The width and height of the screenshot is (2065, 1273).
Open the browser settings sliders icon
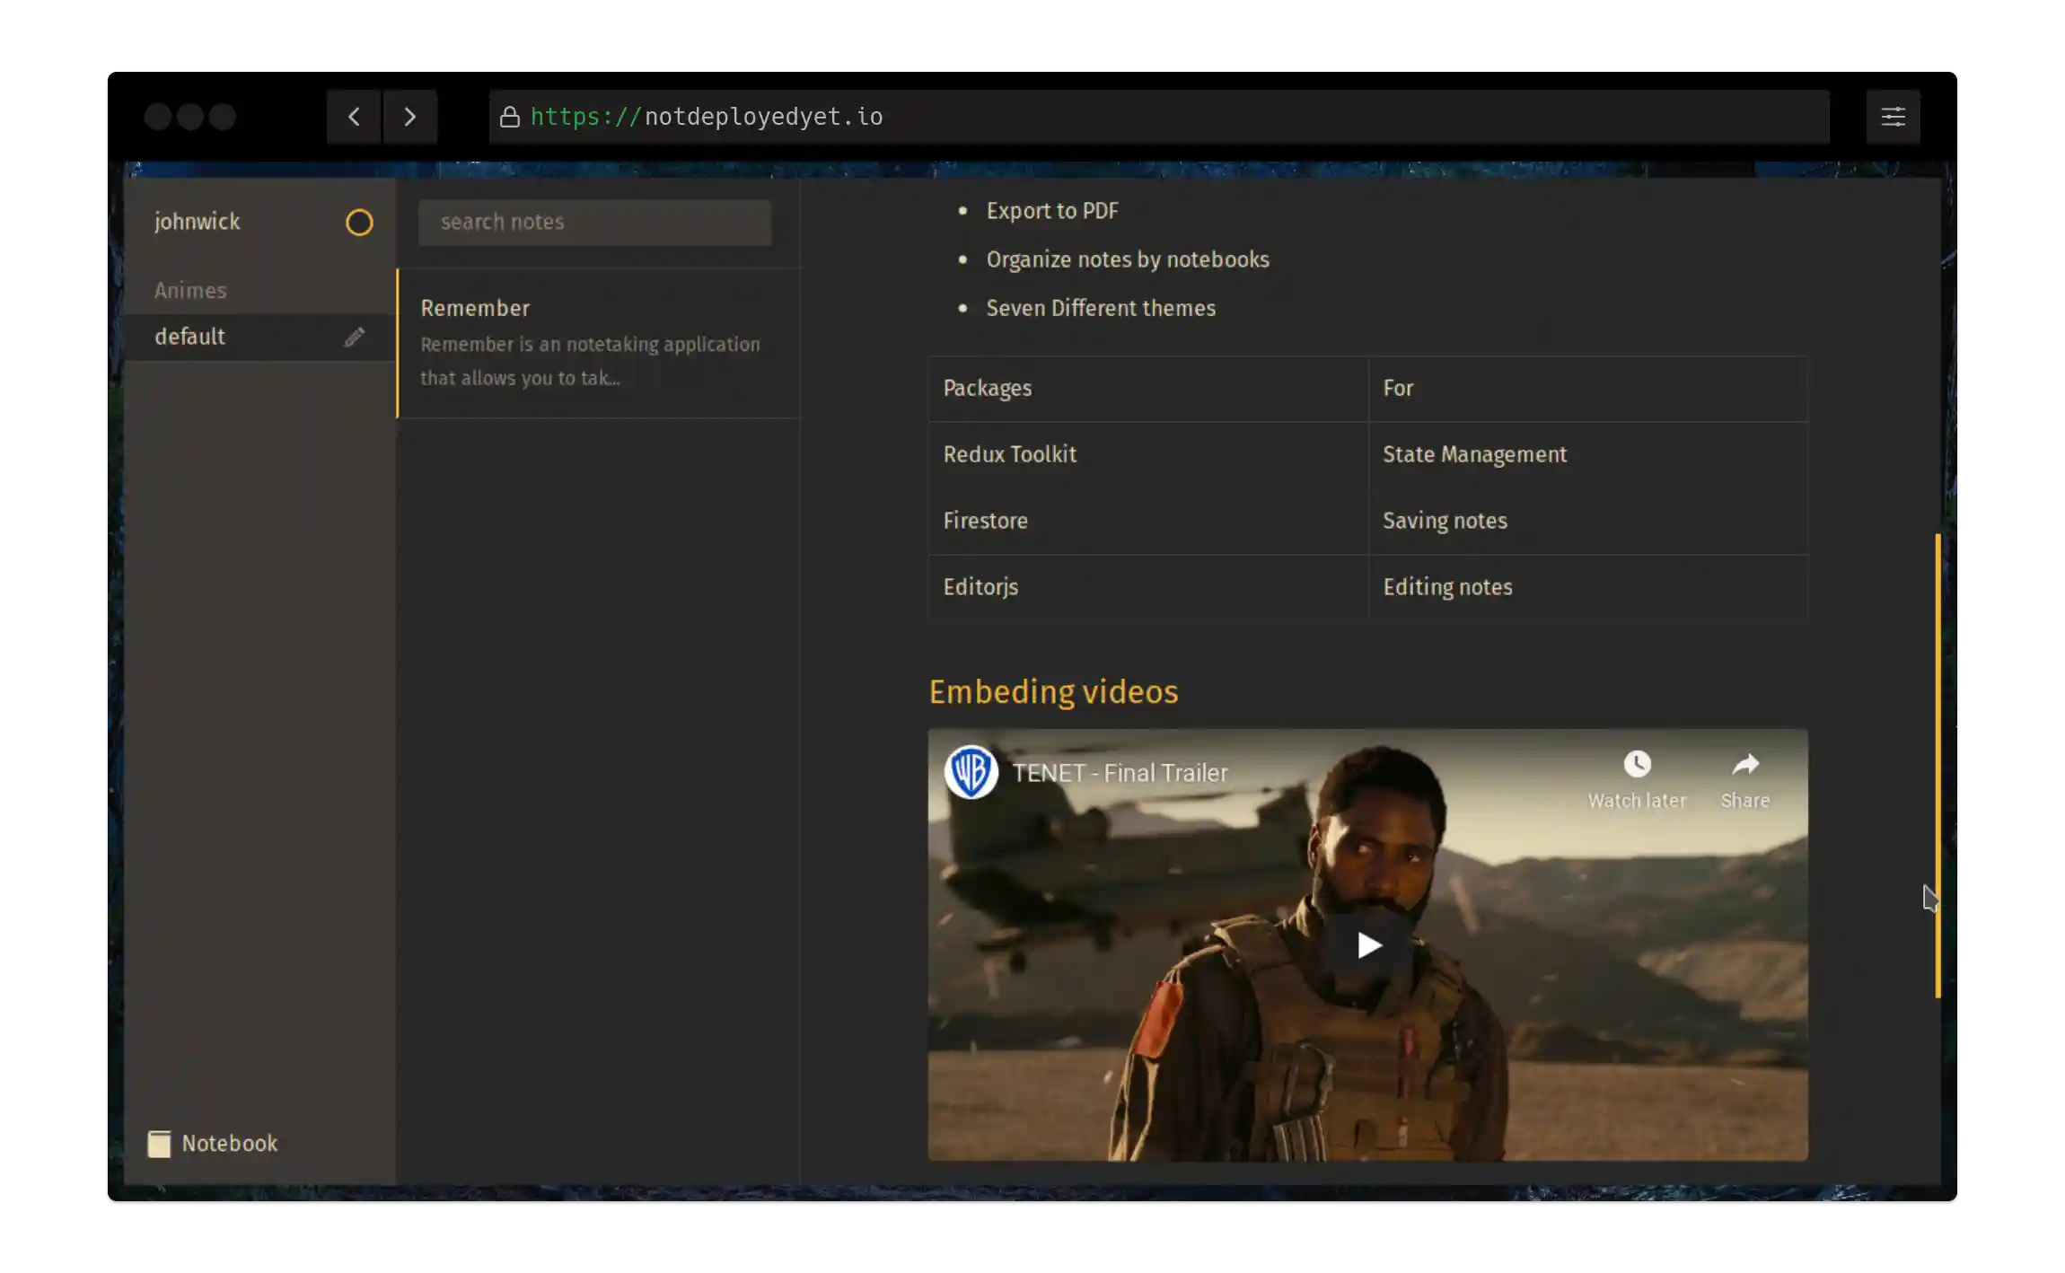[1893, 117]
